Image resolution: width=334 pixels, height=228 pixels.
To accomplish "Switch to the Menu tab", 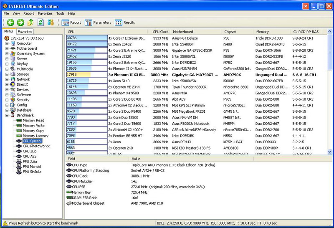I will click(9, 31).
